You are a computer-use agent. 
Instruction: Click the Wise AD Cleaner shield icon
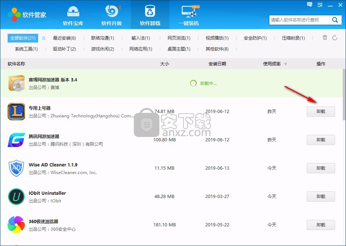click(16, 168)
